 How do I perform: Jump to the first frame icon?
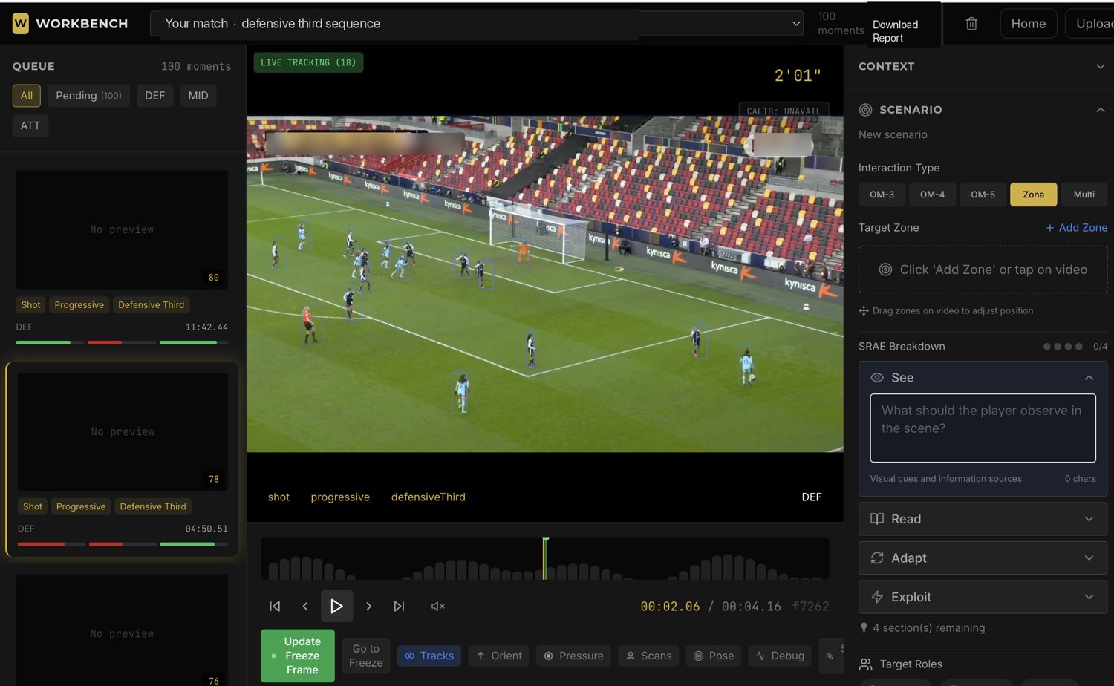tap(275, 607)
